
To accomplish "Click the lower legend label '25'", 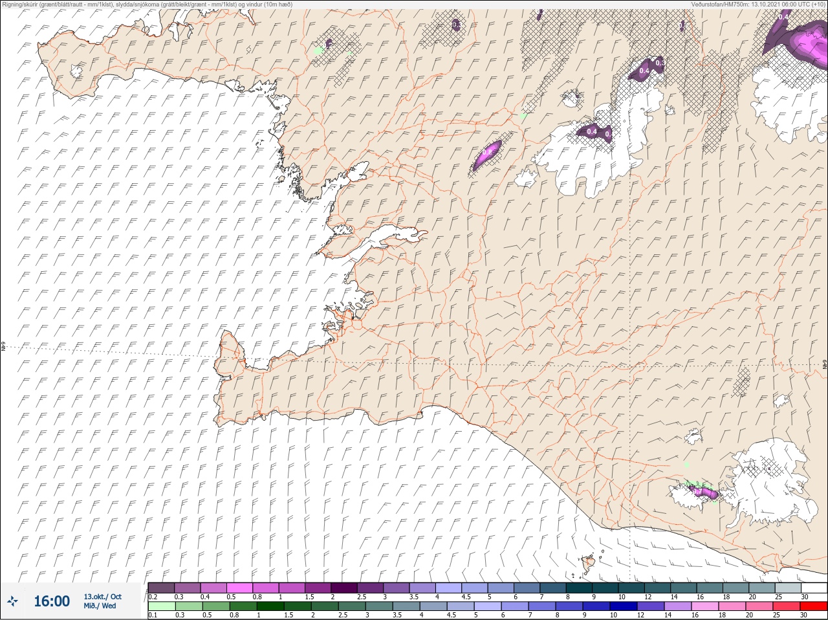I will [x=776, y=615].
